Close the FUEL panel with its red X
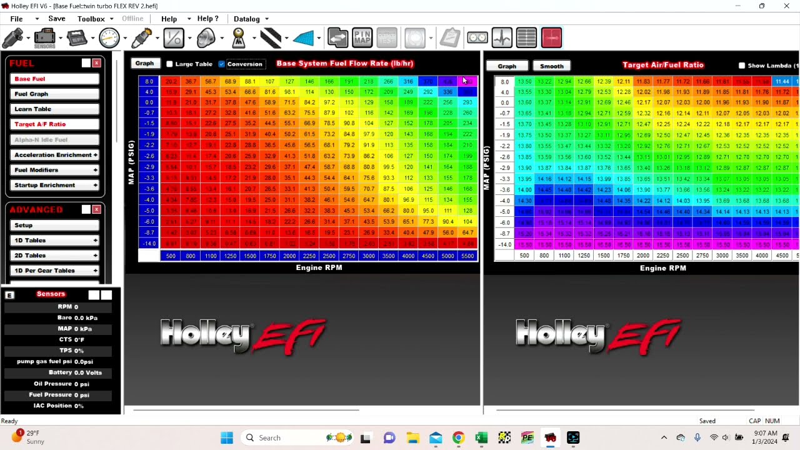This screenshot has height=450, width=800. pyautogui.click(x=97, y=63)
